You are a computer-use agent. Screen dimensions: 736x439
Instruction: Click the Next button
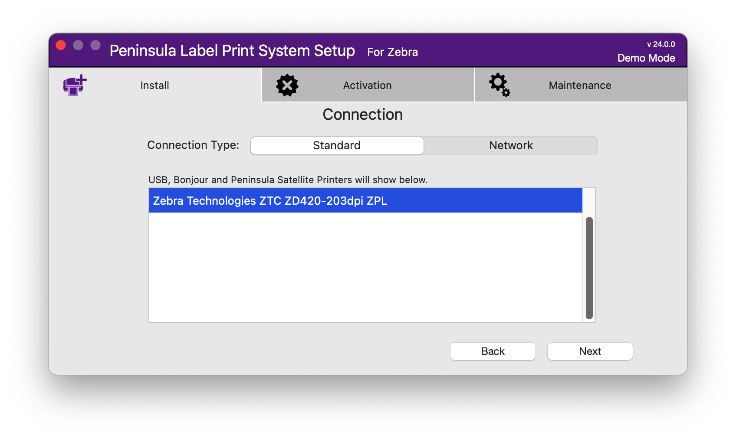click(x=590, y=351)
